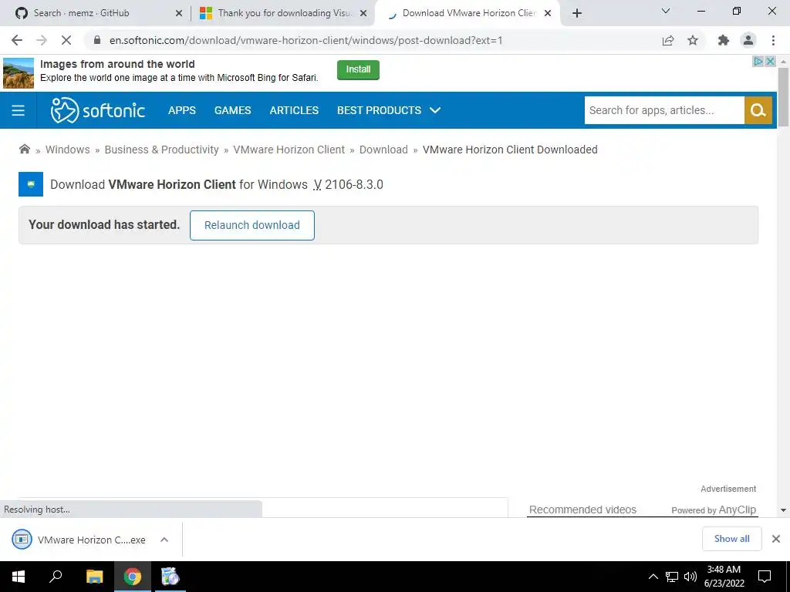This screenshot has width=790, height=592.
Task: Open Chrome profile avatar icon
Action: click(x=748, y=40)
